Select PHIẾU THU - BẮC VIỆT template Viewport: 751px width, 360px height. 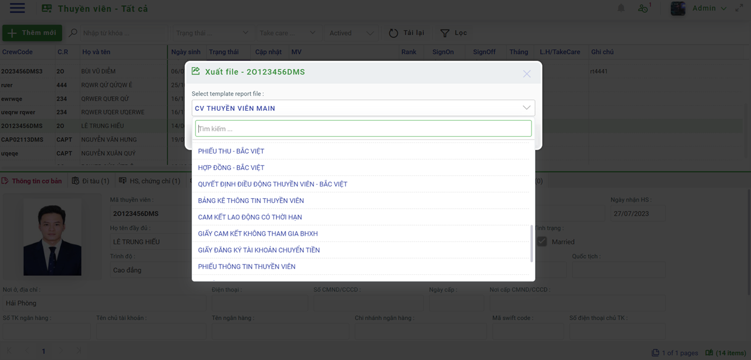231,151
